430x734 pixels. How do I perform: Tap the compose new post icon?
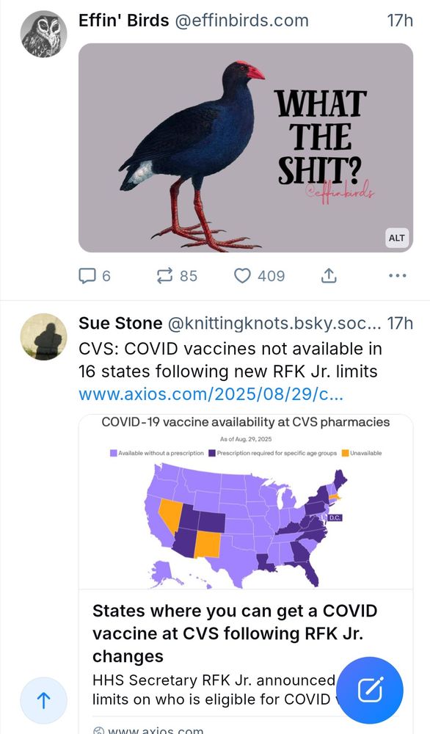[371, 689]
